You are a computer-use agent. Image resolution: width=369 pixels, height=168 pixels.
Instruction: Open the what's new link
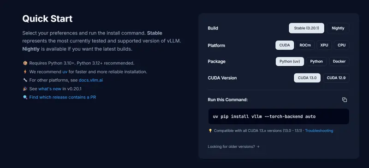click(x=50, y=88)
